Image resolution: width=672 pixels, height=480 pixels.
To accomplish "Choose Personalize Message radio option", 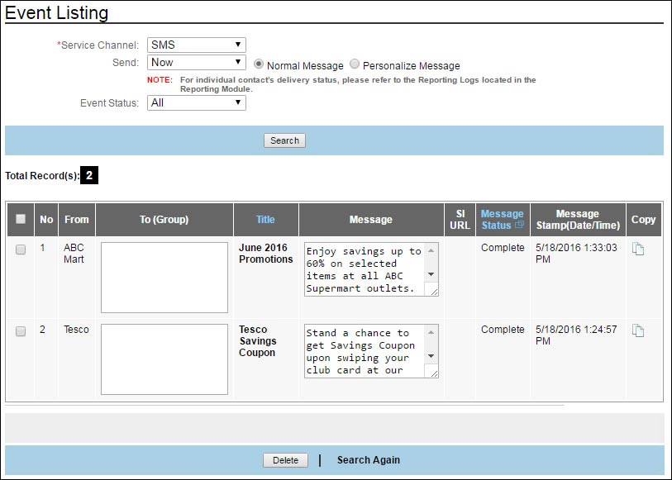I will tap(355, 64).
